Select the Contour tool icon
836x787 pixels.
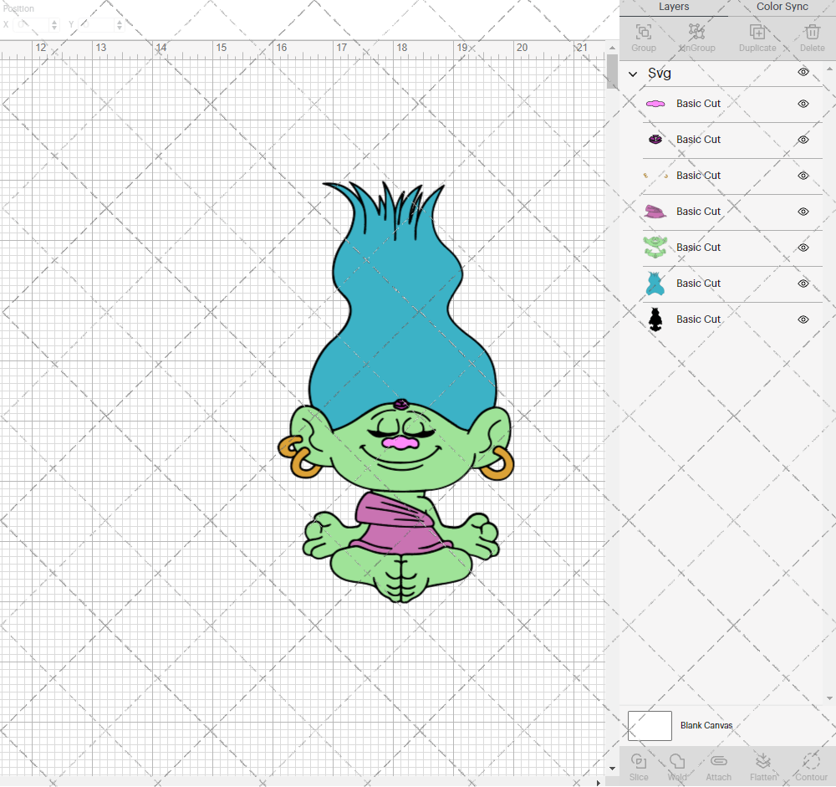[x=811, y=761]
